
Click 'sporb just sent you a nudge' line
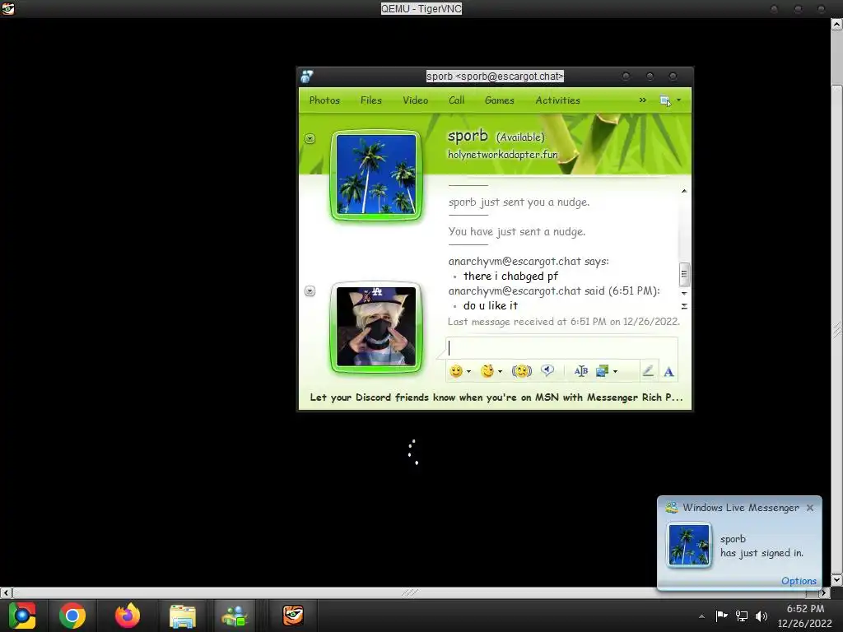pyautogui.click(x=519, y=202)
